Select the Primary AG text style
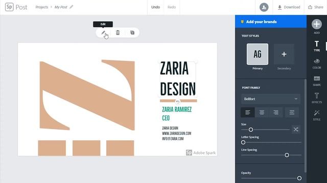 click(258, 54)
